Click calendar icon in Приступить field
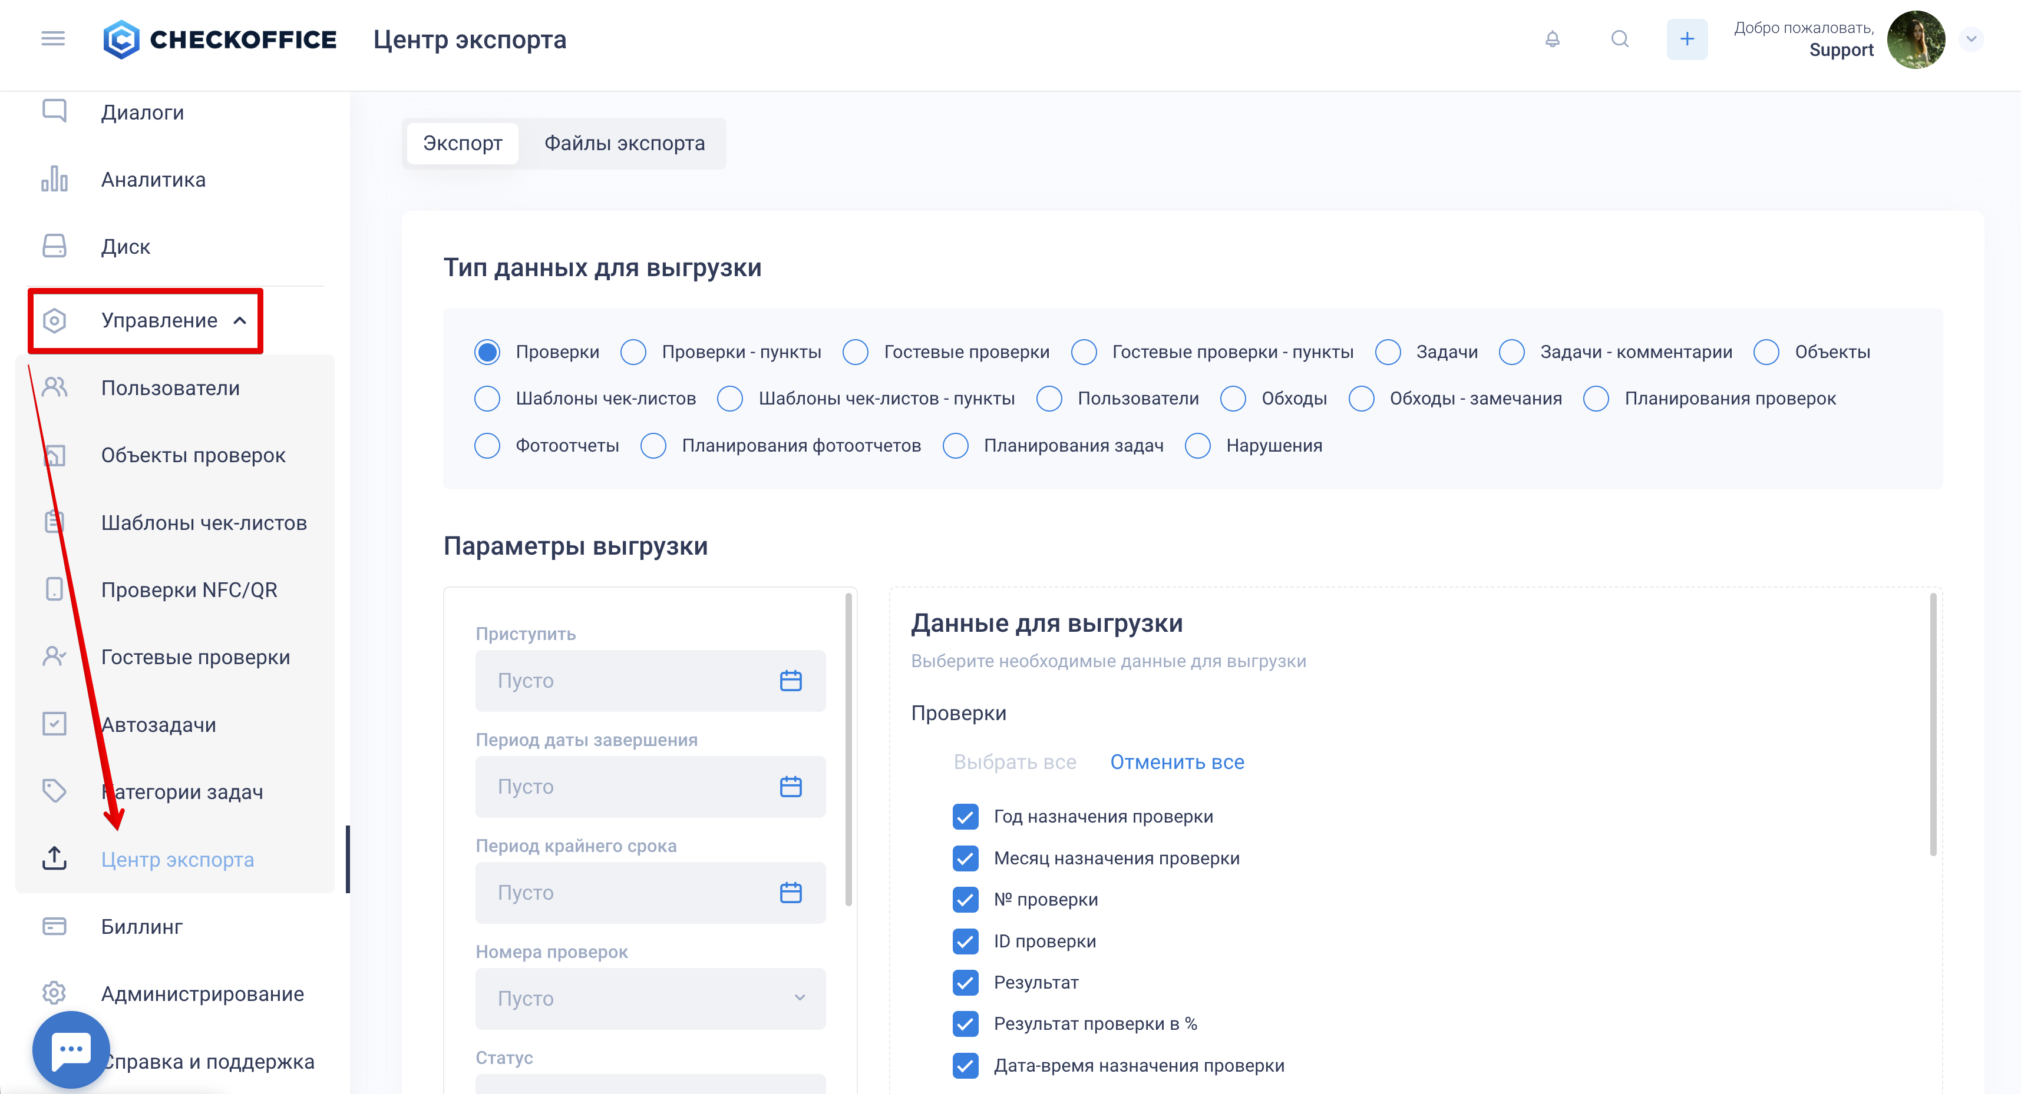 coord(790,680)
